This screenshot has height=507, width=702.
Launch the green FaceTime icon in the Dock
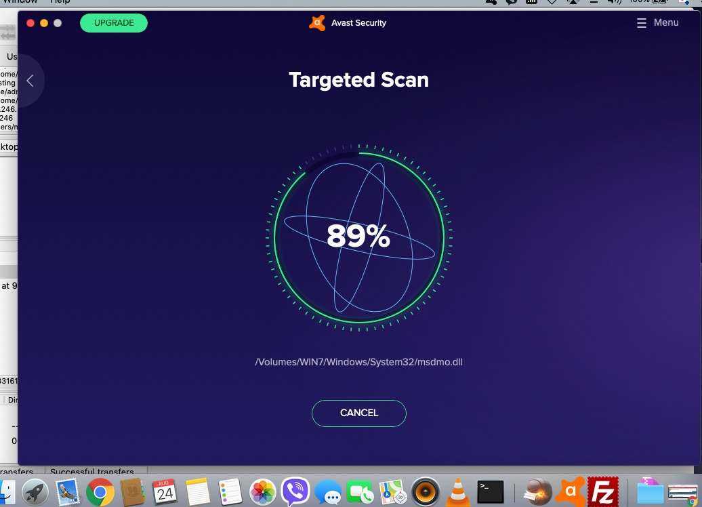[x=360, y=493]
